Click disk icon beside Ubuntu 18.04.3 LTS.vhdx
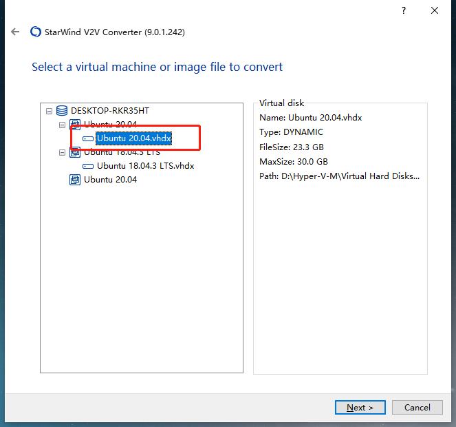This screenshot has height=427, width=456. (88, 166)
